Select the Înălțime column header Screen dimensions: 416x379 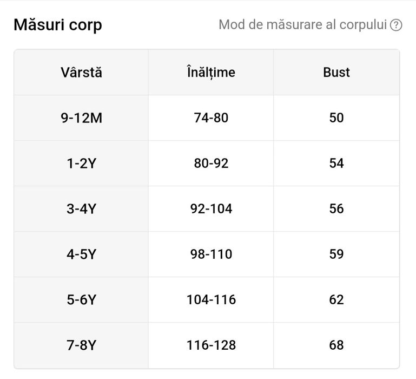point(210,72)
